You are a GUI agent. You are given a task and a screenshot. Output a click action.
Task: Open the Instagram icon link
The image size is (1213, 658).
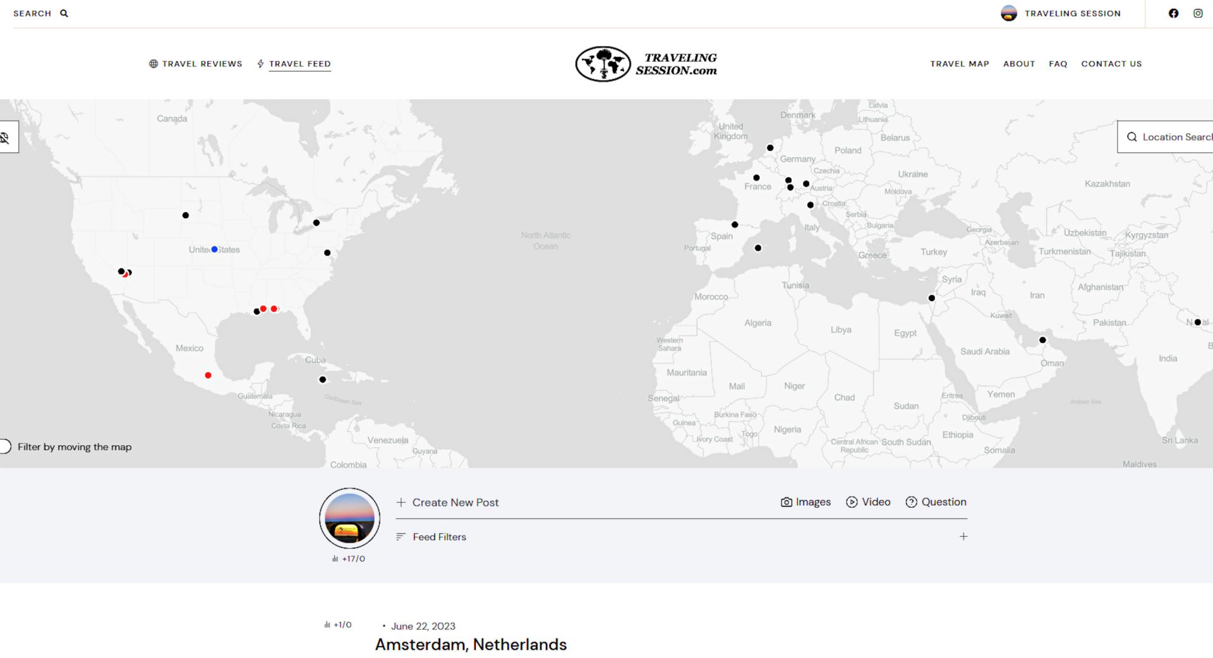point(1198,13)
